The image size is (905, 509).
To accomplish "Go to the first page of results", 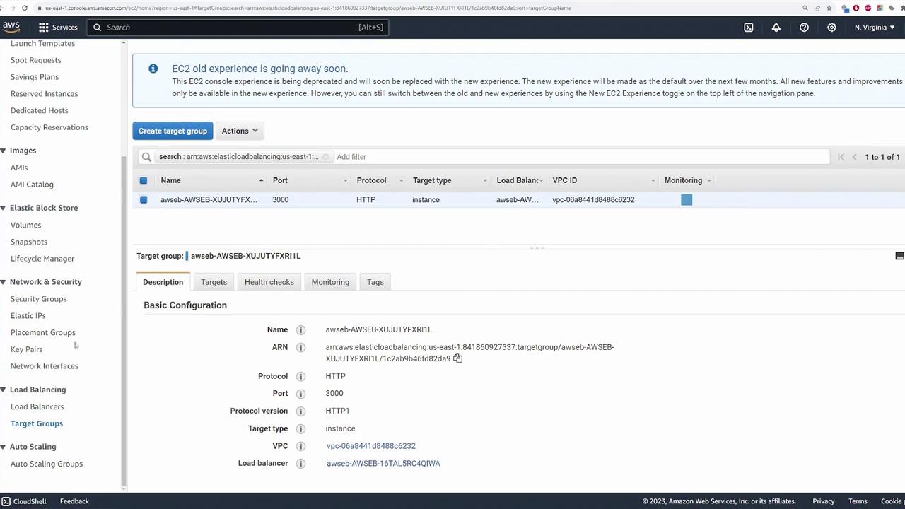I will click(x=841, y=157).
